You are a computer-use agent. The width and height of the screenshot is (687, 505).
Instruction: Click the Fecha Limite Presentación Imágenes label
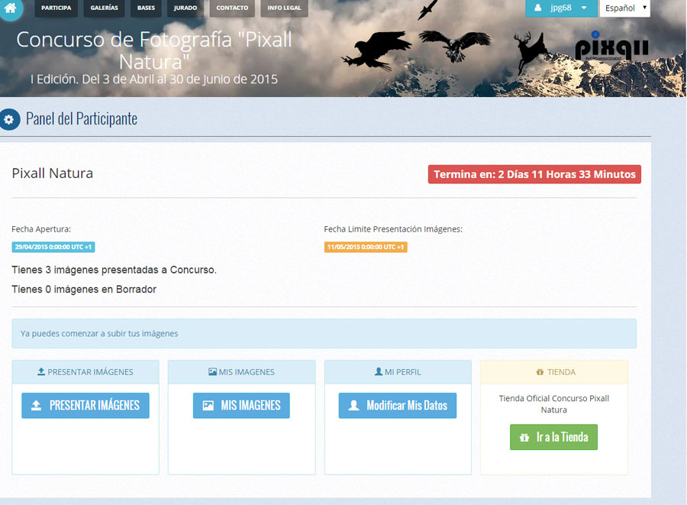tap(393, 229)
